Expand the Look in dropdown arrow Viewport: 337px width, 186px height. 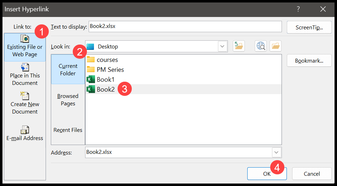[x=223, y=46]
